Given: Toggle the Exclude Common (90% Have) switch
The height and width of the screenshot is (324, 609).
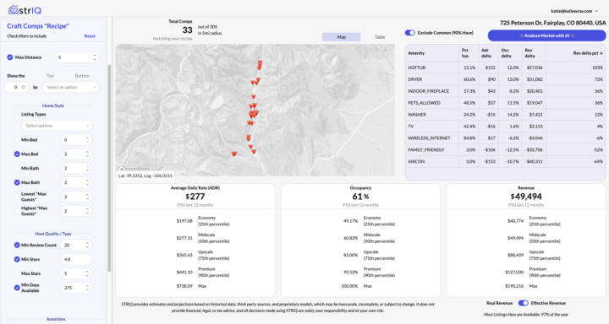Looking at the screenshot, I should pos(409,33).
